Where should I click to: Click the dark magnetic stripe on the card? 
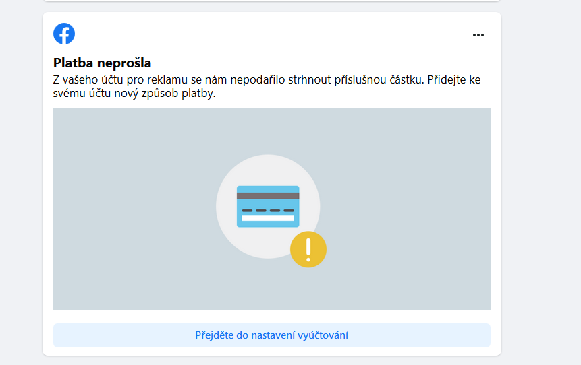click(x=268, y=195)
